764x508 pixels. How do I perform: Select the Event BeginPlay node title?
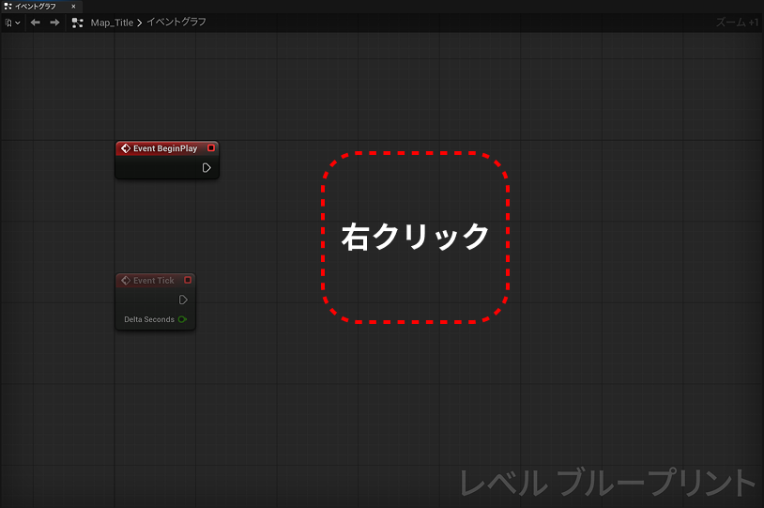point(165,148)
